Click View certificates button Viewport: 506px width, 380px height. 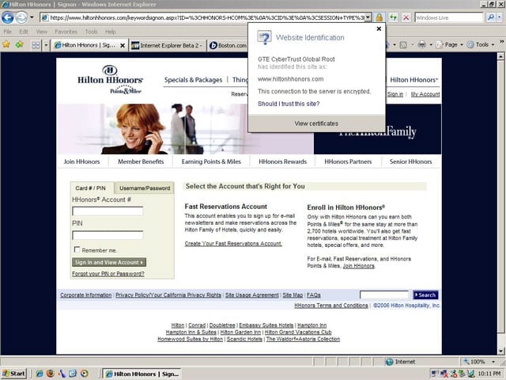[316, 123]
